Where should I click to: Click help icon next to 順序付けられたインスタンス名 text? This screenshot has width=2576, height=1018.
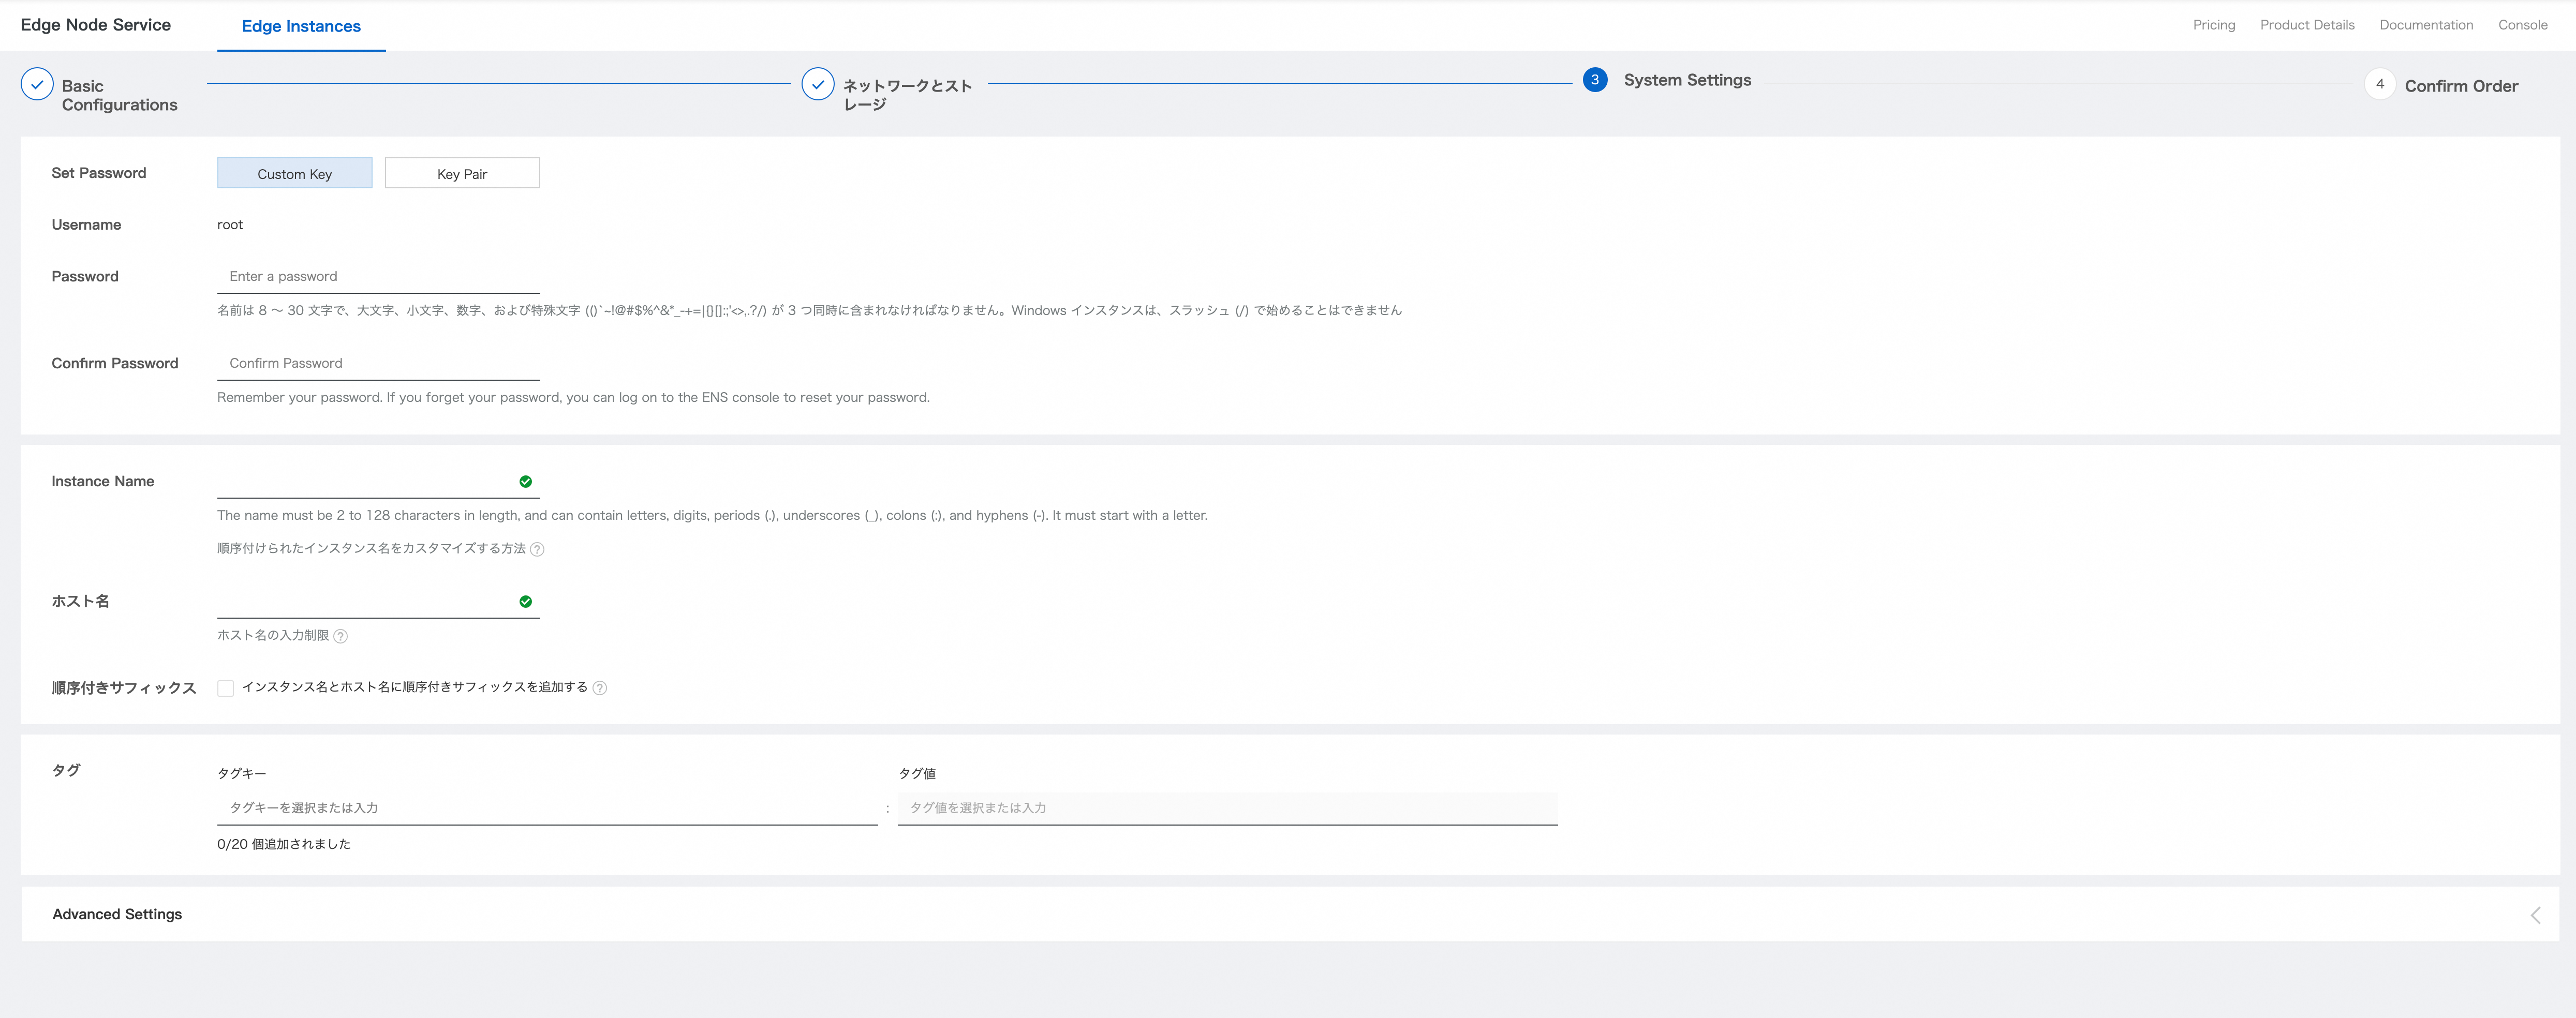point(537,549)
